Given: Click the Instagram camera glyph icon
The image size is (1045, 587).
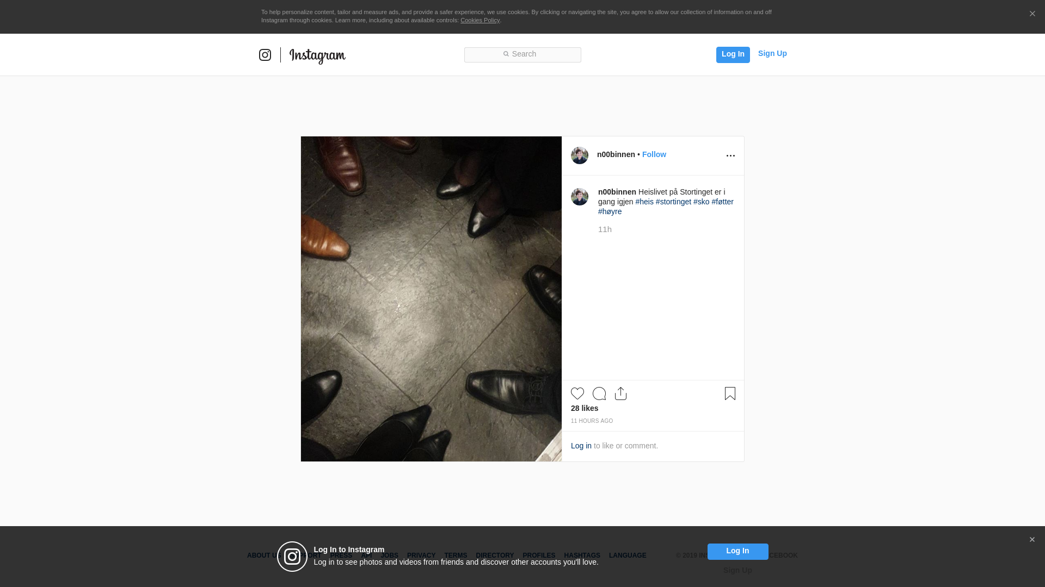Looking at the screenshot, I should [x=265, y=55].
